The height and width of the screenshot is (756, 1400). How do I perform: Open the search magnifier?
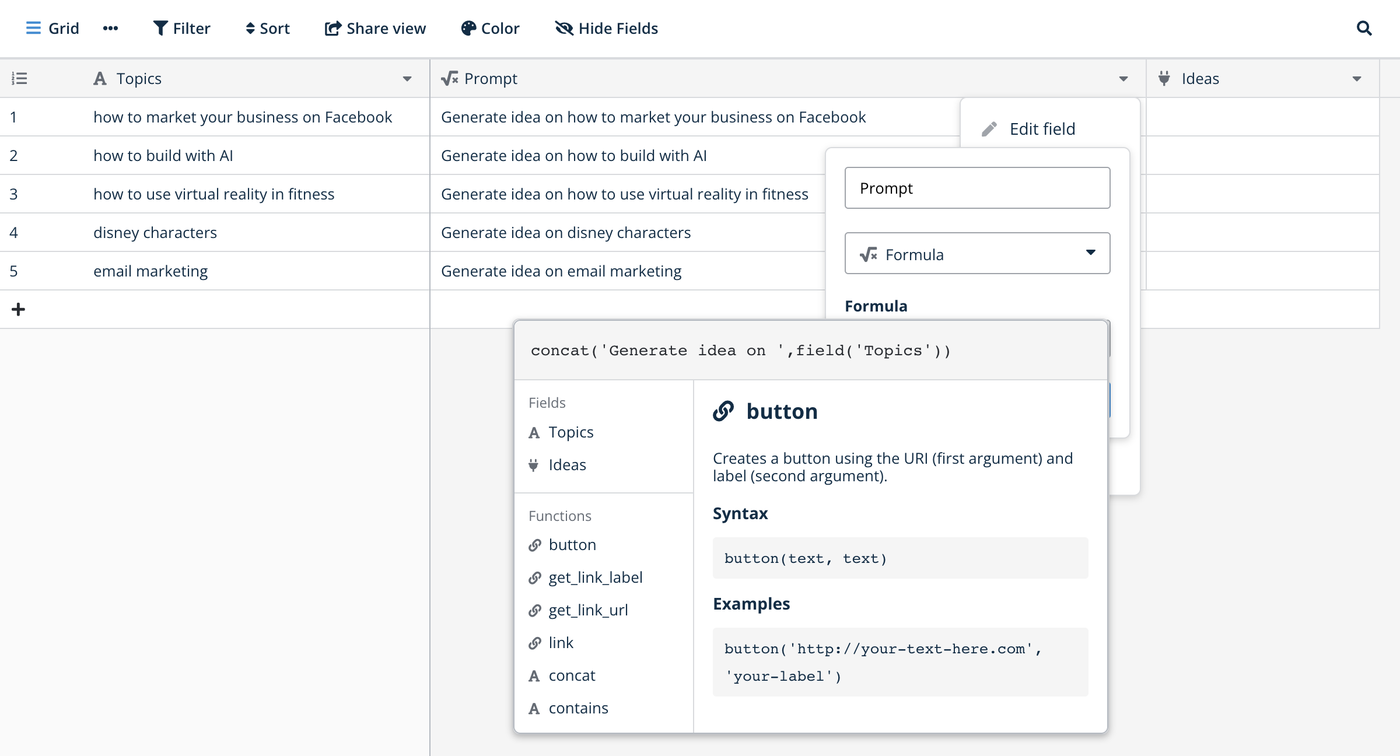pos(1364,28)
